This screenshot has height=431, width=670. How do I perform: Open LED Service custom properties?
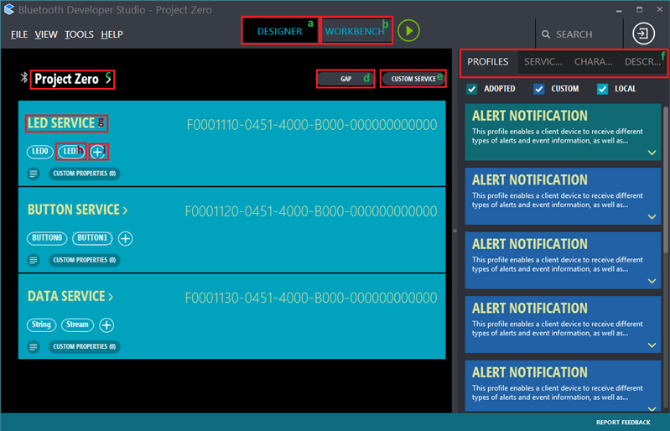point(85,174)
